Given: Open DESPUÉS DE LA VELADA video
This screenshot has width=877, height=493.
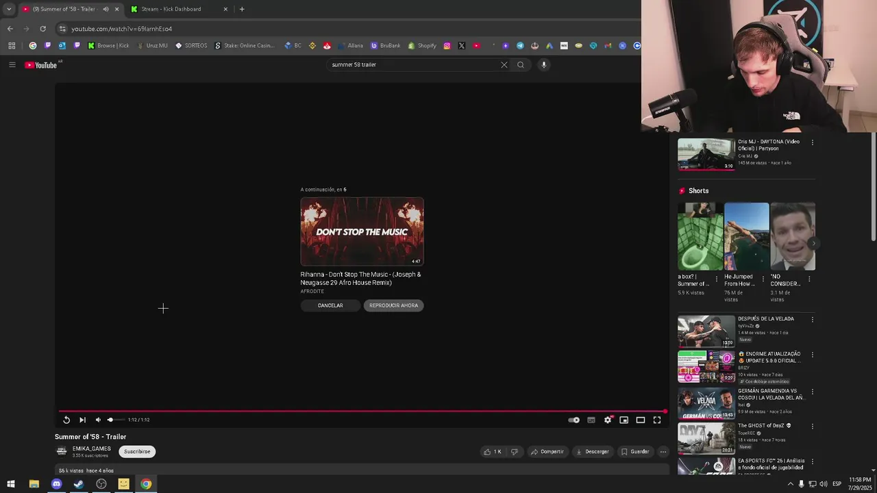Looking at the screenshot, I should coord(706,331).
